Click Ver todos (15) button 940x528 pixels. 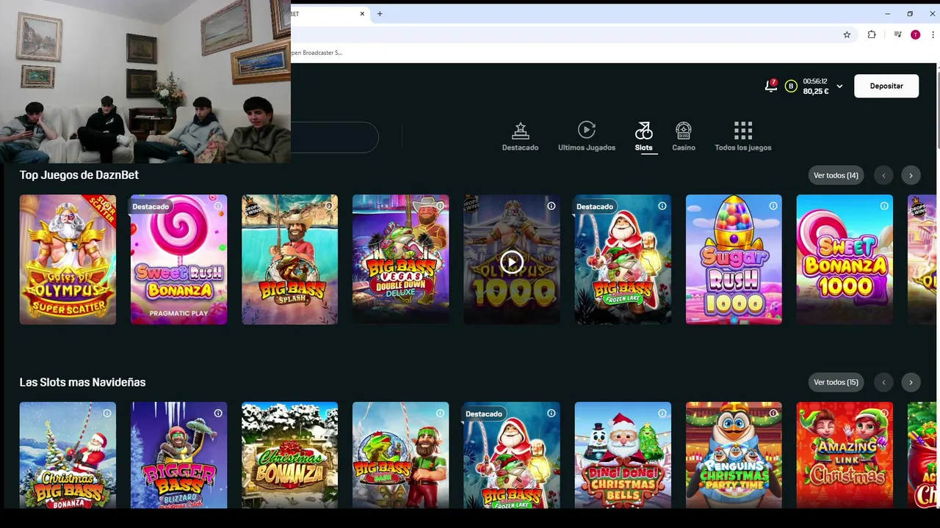836,382
